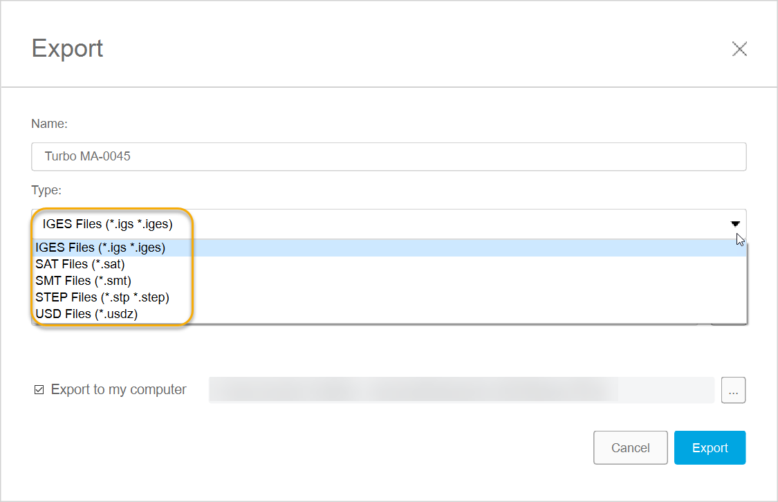Disable the Export to my computer checkbox
Screen dimensions: 778x502
pos(39,389)
